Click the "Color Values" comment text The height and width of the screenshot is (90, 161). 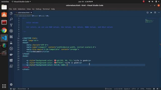32,23
